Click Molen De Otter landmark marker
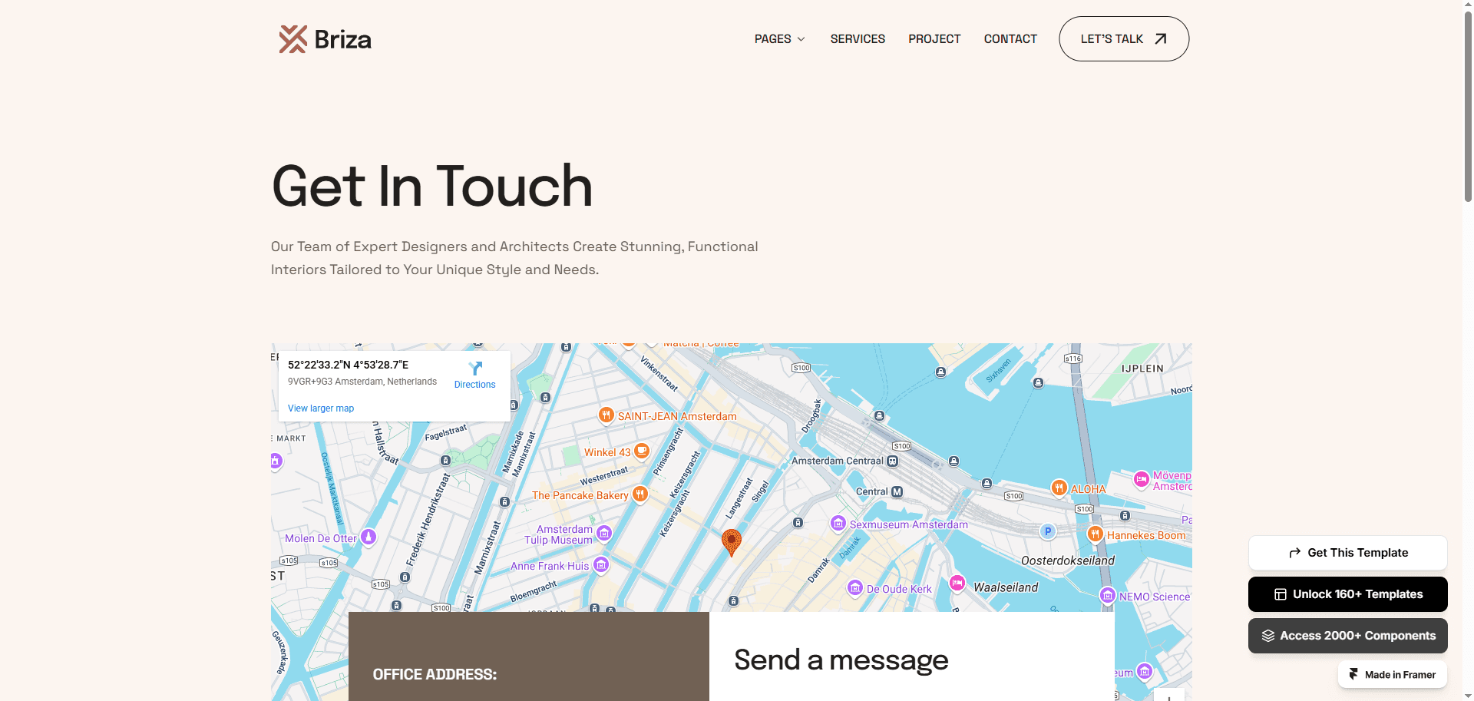This screenshot has width=1474, height=701. click(368, 537)
